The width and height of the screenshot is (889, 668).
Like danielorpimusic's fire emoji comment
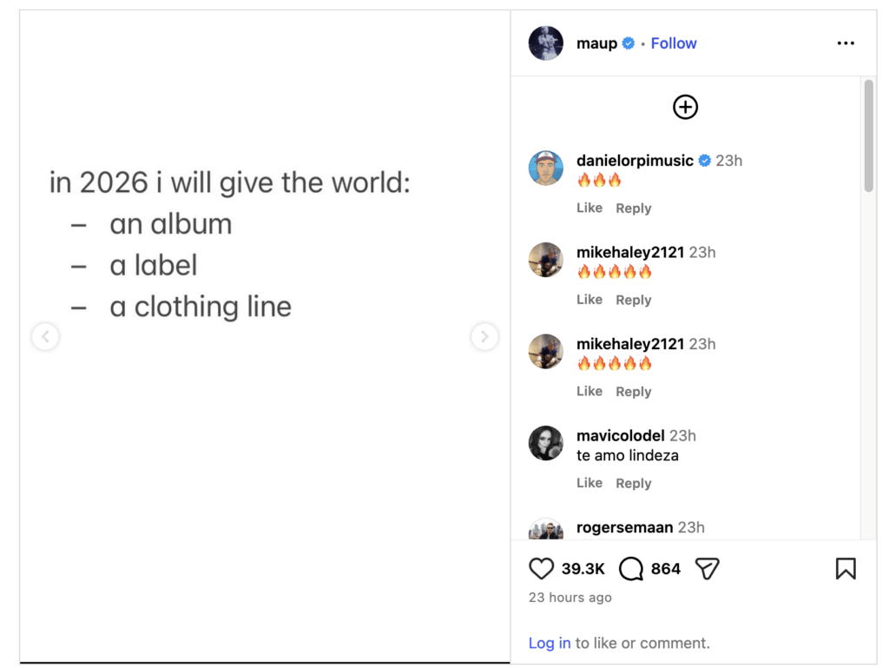coord(589,208)
